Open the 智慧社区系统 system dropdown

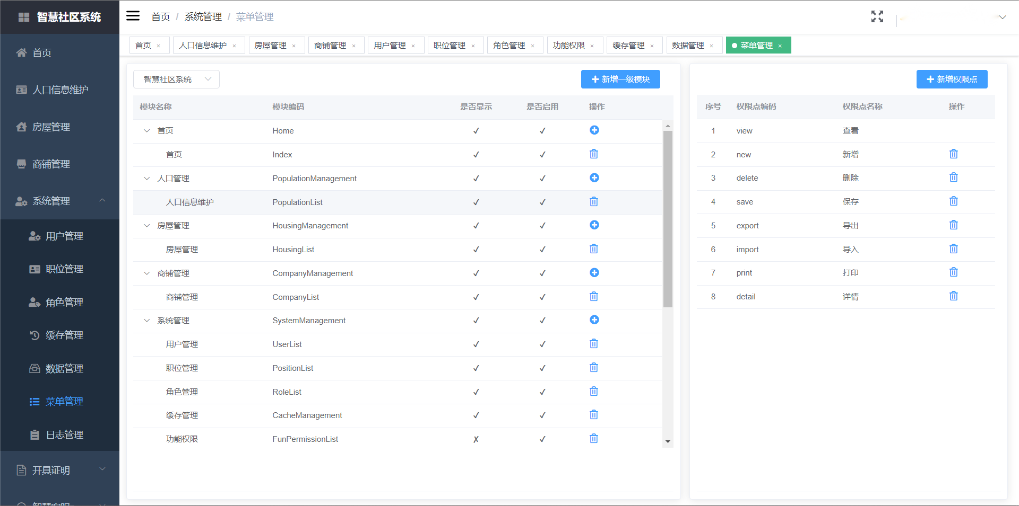[x=176, y=79]
